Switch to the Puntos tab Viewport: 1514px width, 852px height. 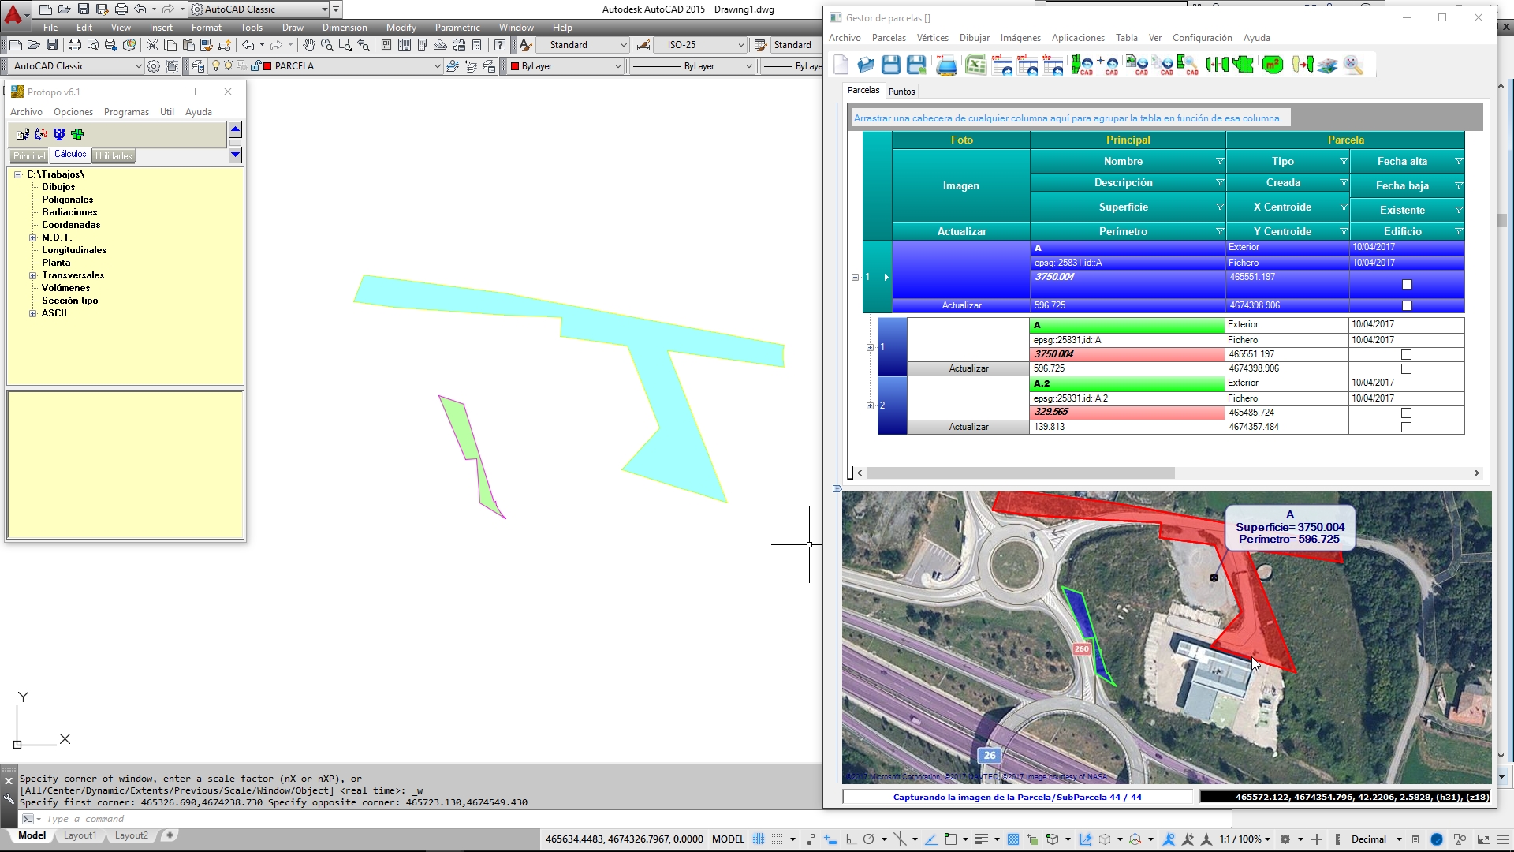pos(902,92)
